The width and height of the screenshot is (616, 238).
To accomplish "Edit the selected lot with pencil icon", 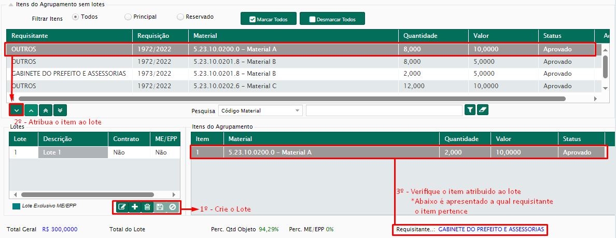I will coord(122,207).
